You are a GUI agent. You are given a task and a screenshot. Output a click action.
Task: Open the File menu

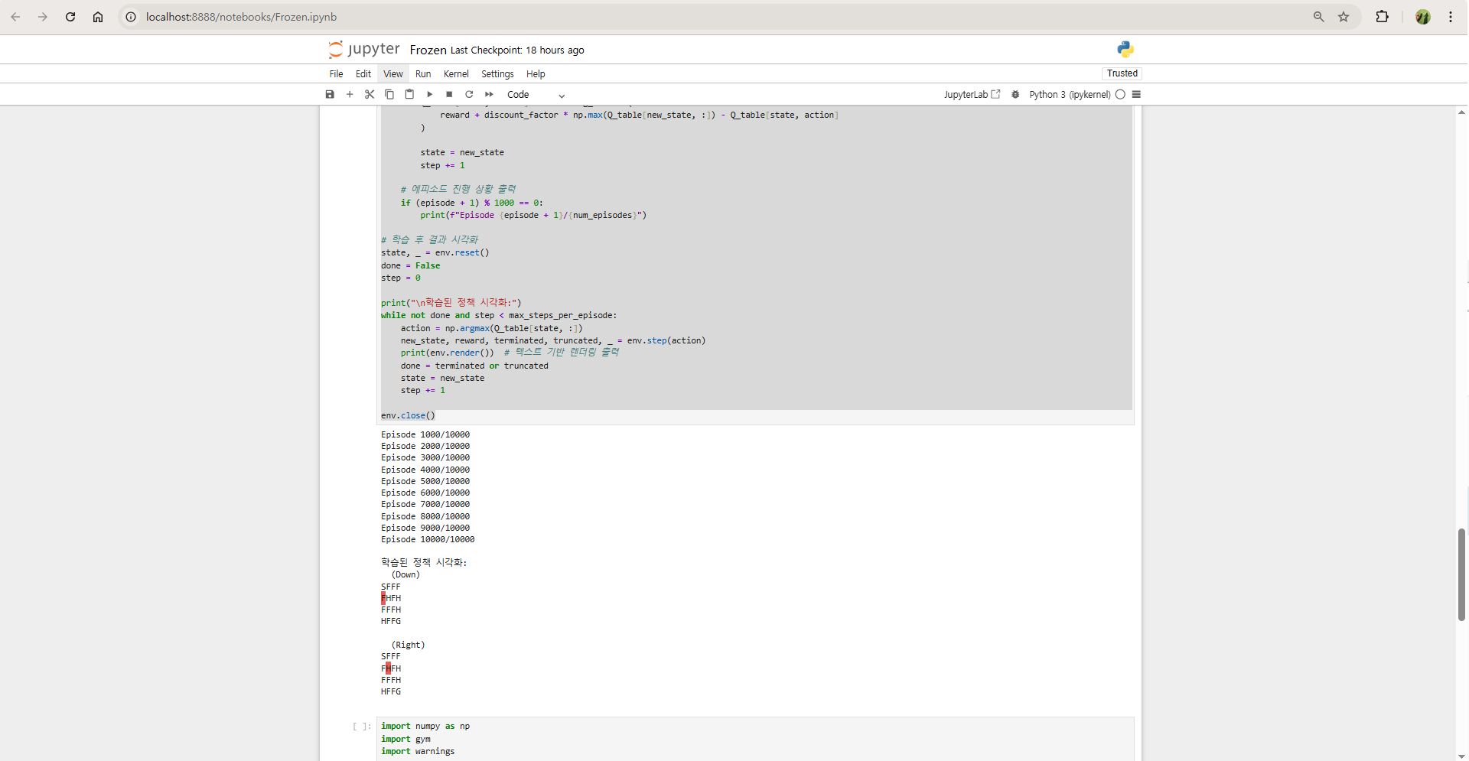[336, 74]
